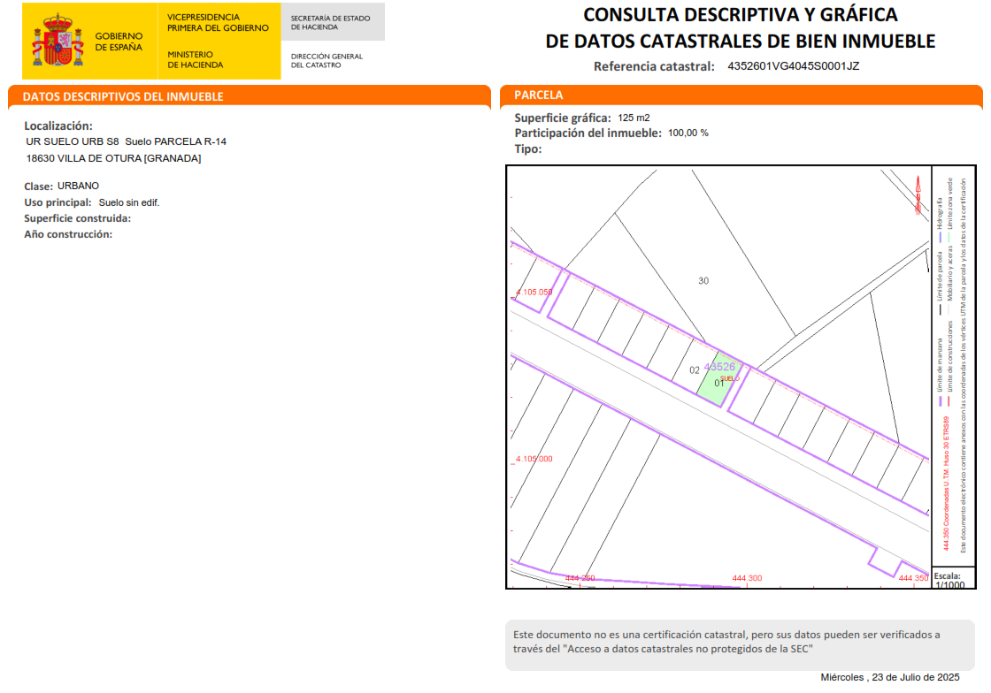Click the 444.300 coordinate label
Image resolution: width=991 pixels, height=693 pixels.
747,578
